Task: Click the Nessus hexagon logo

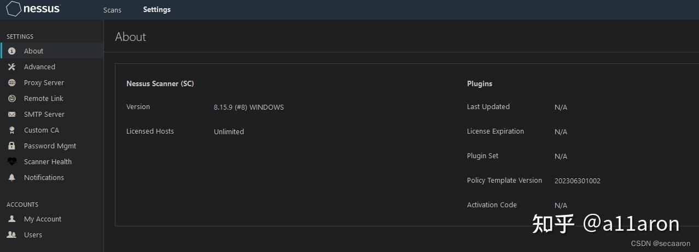Action: [x=14, y=9]
